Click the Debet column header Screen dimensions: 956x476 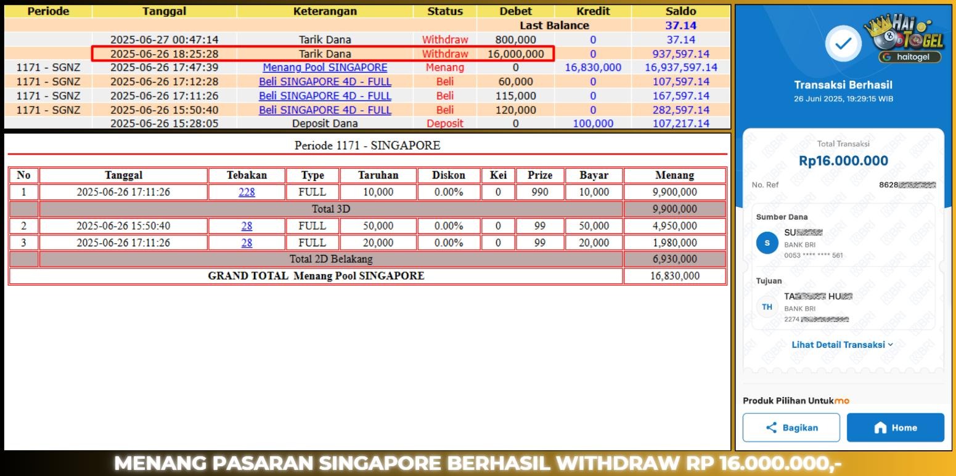point(516,11)
